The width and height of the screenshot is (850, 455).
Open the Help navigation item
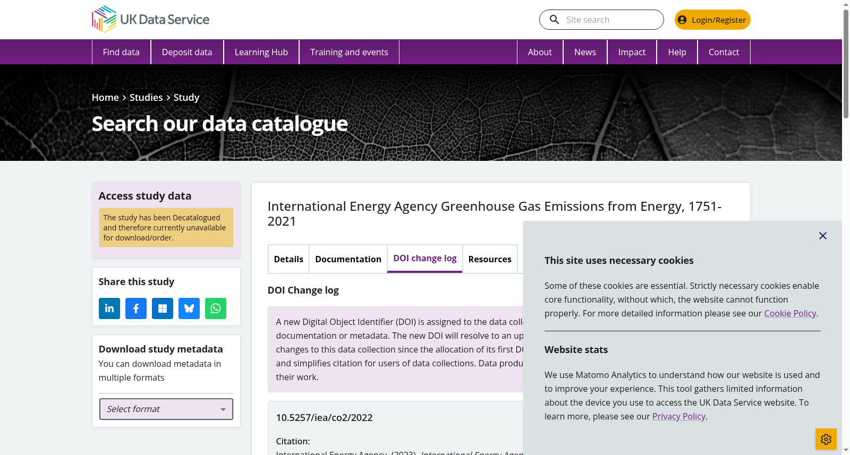pyautogui.click(x=677, y=52)
